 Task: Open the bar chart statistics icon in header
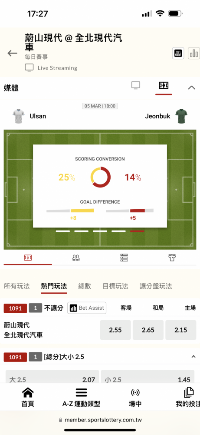coord(194,53)
